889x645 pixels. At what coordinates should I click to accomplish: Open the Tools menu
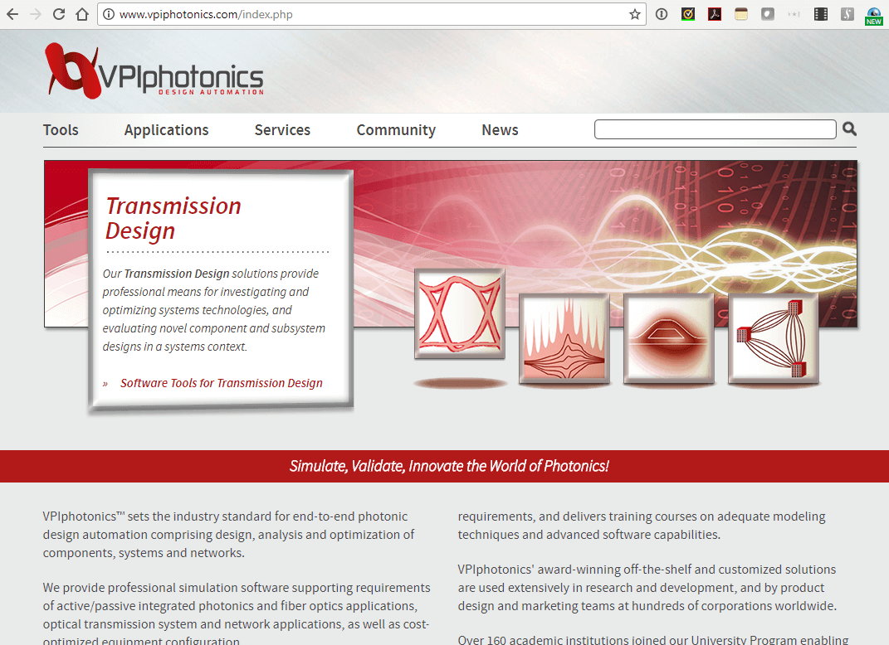61,130
